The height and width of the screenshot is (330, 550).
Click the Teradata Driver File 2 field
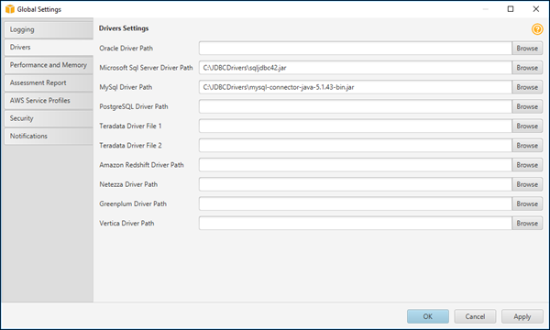(356, 146)
